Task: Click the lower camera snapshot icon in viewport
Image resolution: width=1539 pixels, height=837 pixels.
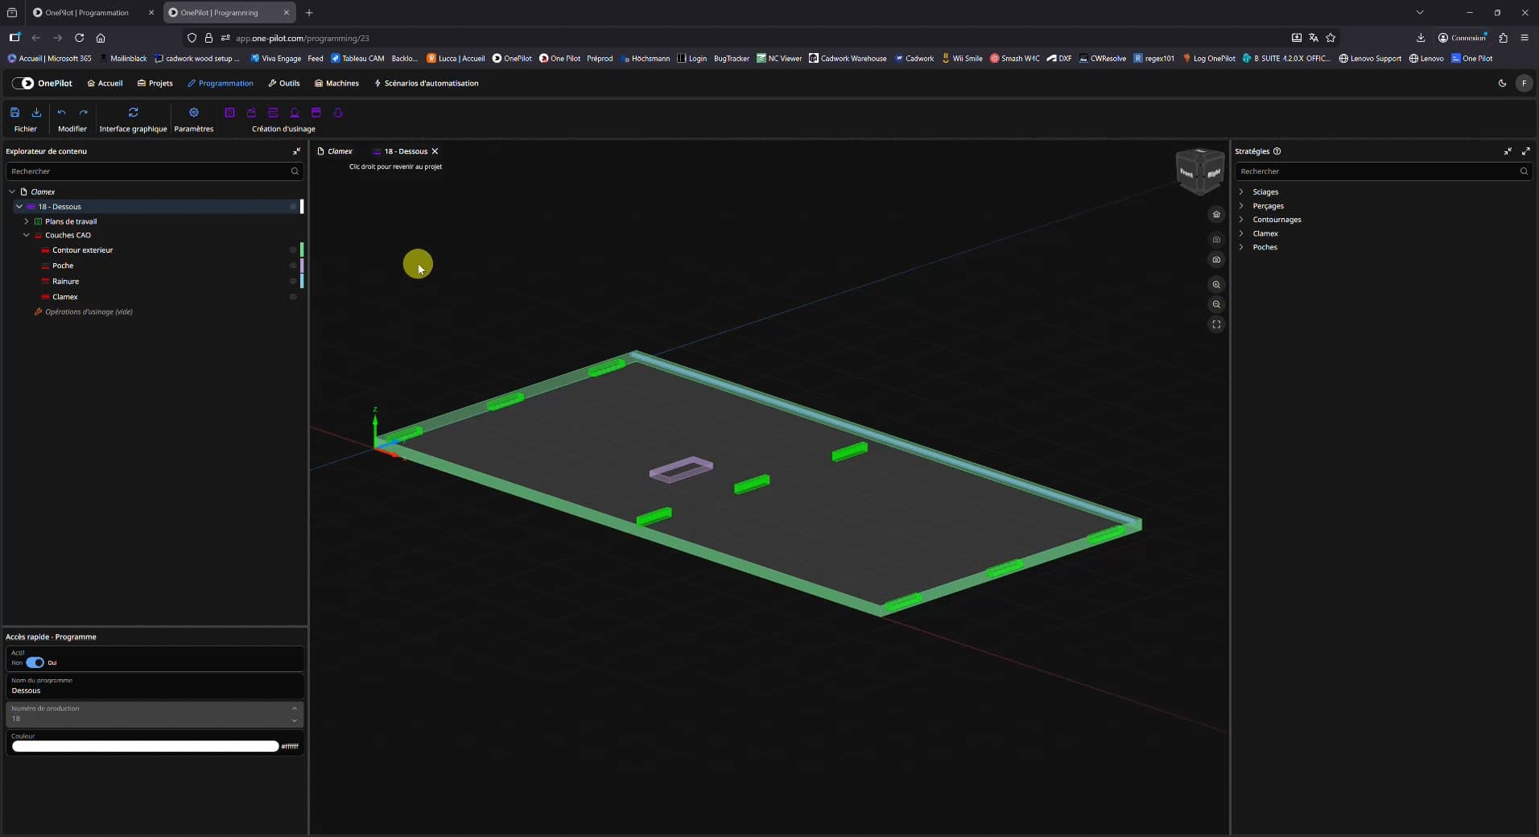Action: 1216,259
